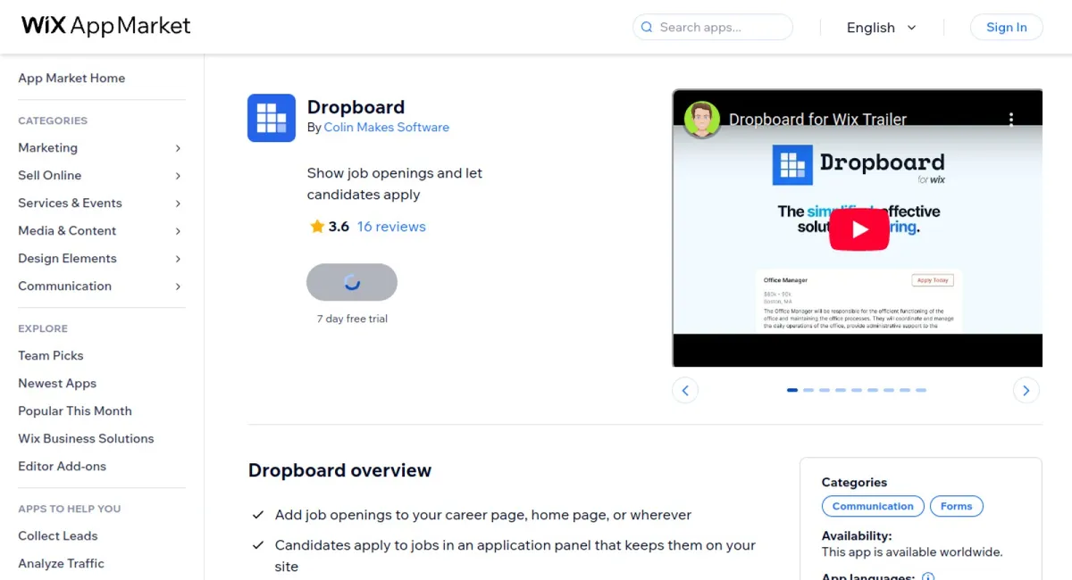Click the Wix App Market logo
Image resolution: width=1072 pixels, height=580 pixels.
coord(106,26)
